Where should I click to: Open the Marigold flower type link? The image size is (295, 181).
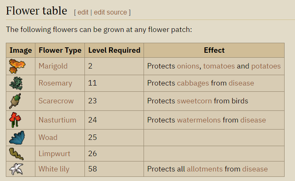click(x=53, y=66)
